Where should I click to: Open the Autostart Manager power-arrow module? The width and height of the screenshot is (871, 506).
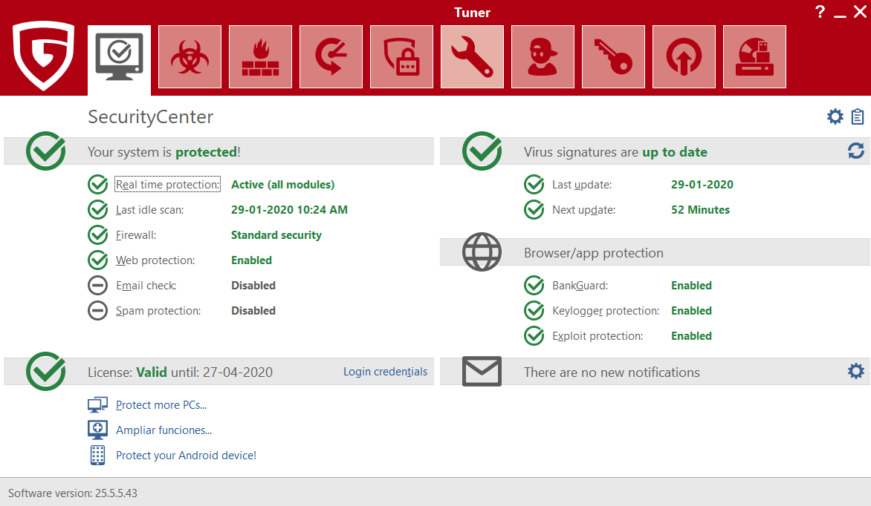pos(684,56)
